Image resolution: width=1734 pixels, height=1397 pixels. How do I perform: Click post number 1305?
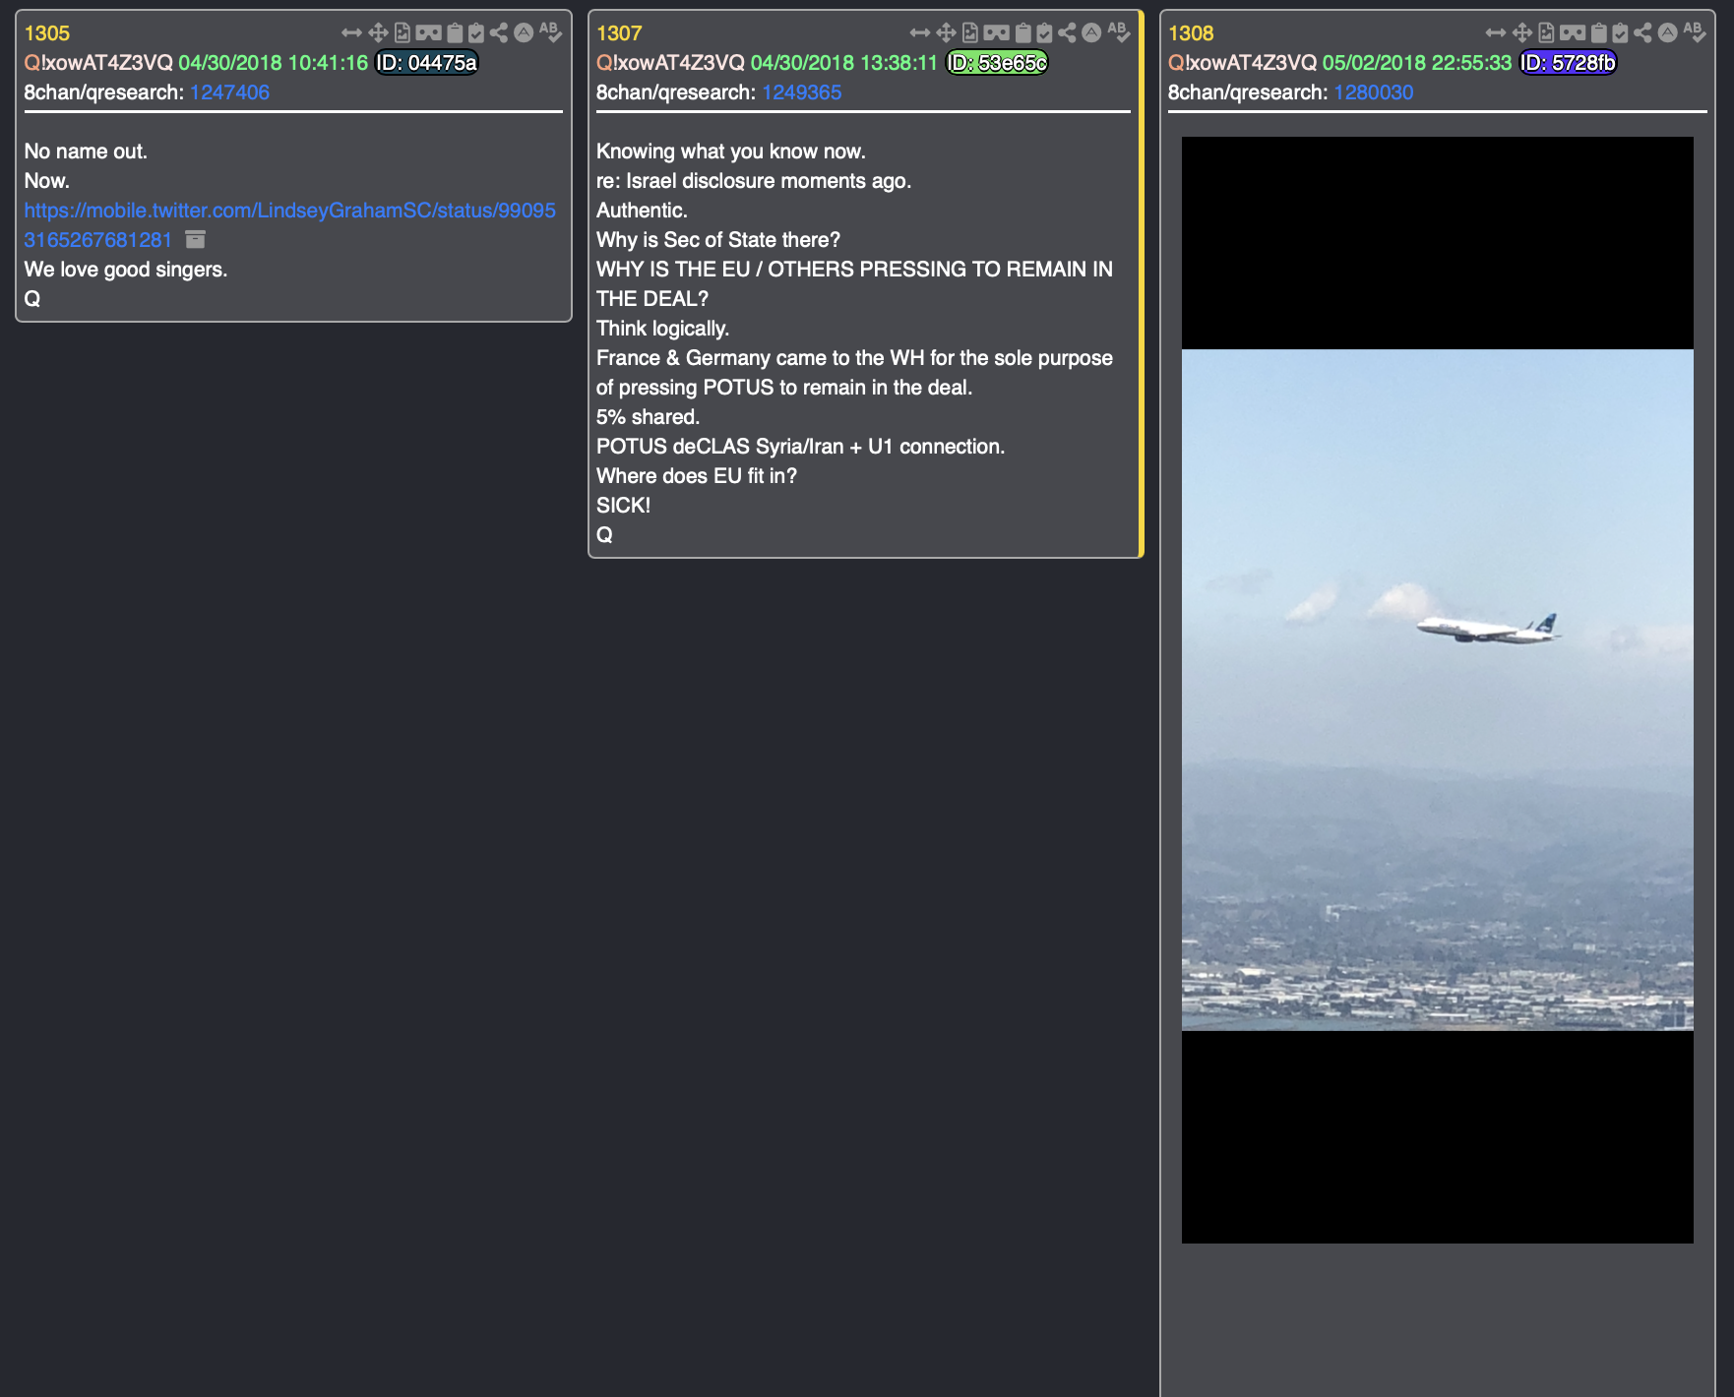coord(47,33)
